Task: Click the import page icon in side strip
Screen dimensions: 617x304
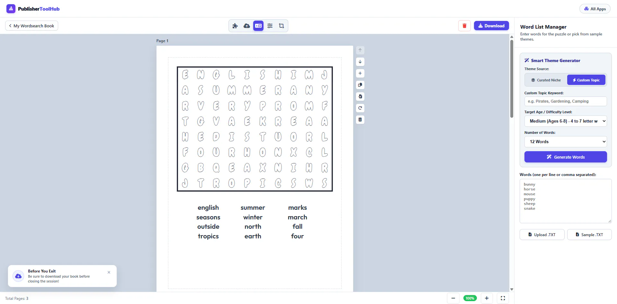Action: (x=360, y=97)
